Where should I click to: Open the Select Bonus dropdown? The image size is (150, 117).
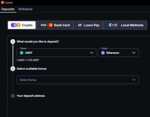(x=78, y=80)
